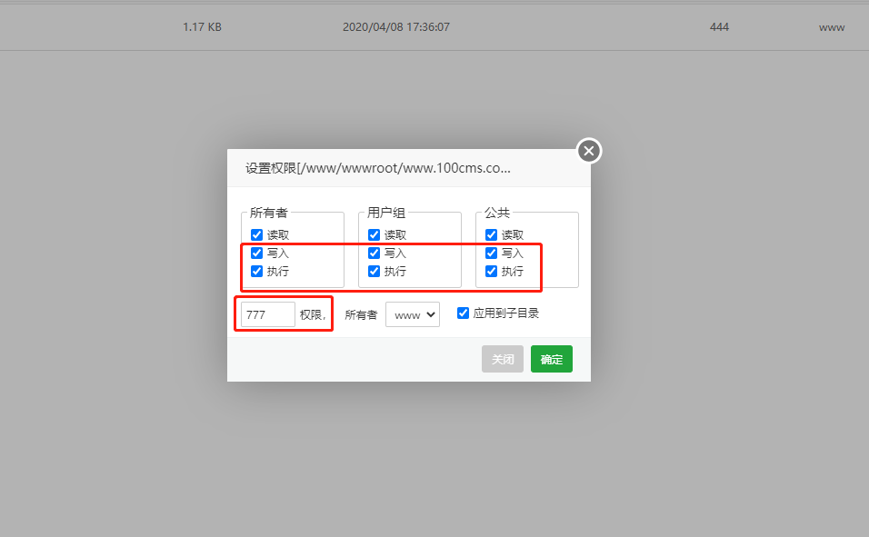Click the 2020/04/08 17:36:07 date cell
869x537 pixels.
pos(396,26)
